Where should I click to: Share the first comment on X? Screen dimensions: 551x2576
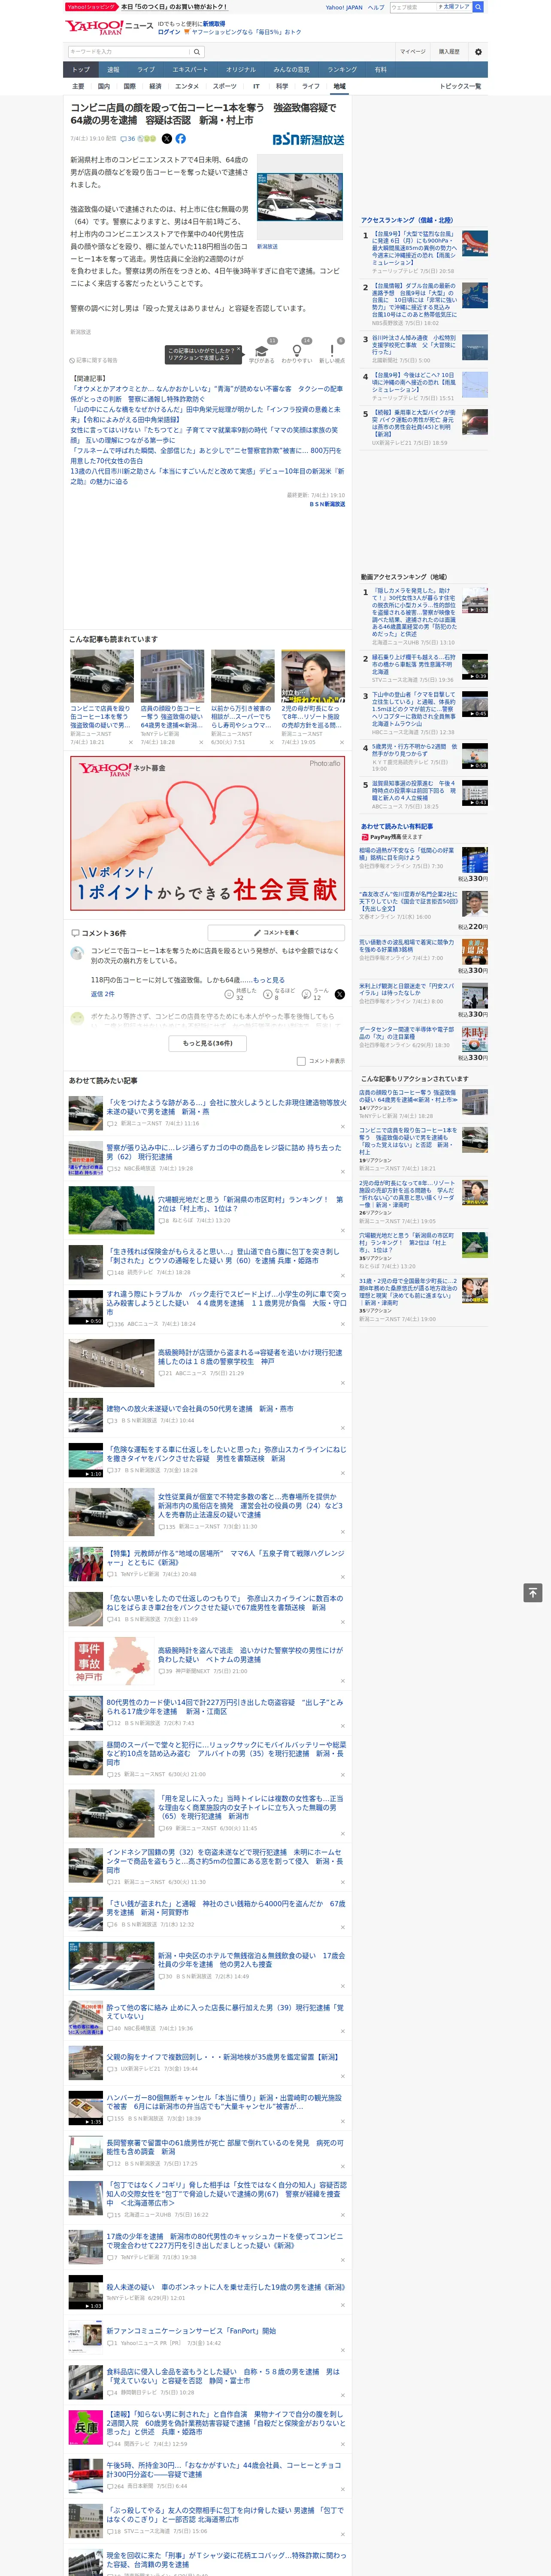340,994
